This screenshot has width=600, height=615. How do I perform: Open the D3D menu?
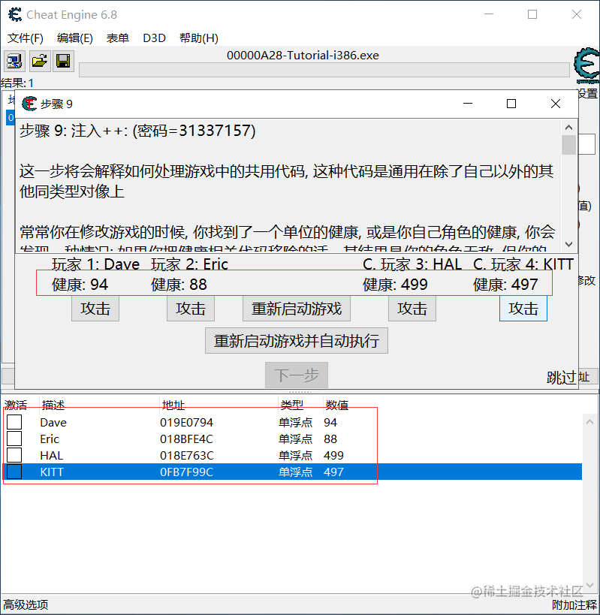point(154,38)
